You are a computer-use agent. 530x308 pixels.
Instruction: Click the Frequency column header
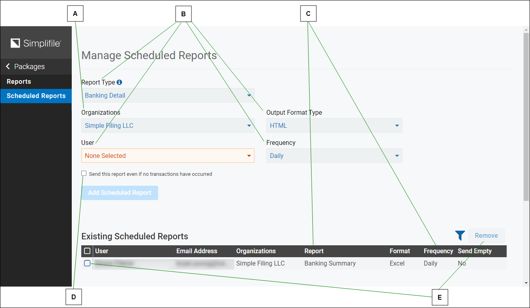click(438, 250)
